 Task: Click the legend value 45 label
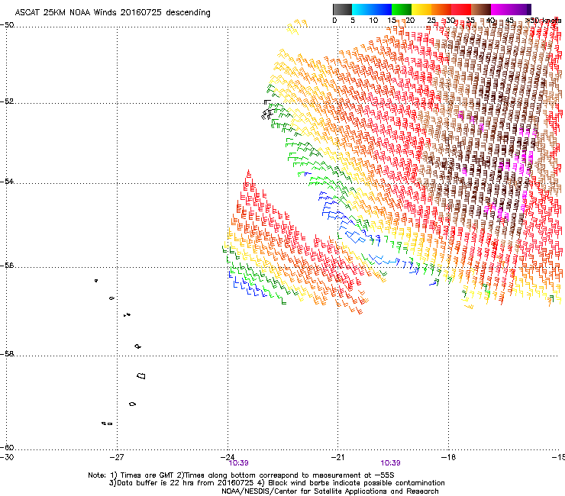click(x=509, y=20)
